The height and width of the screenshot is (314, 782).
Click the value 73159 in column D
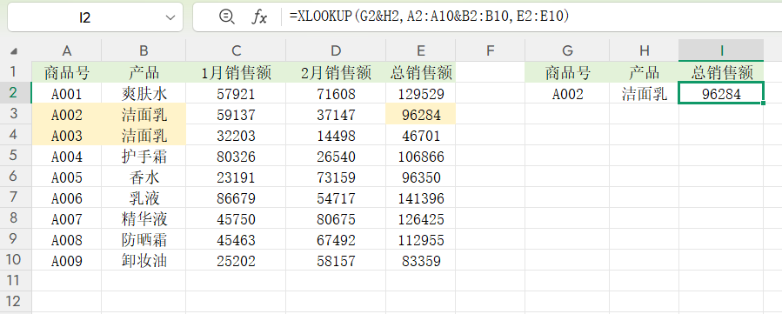tap(336, 177)
